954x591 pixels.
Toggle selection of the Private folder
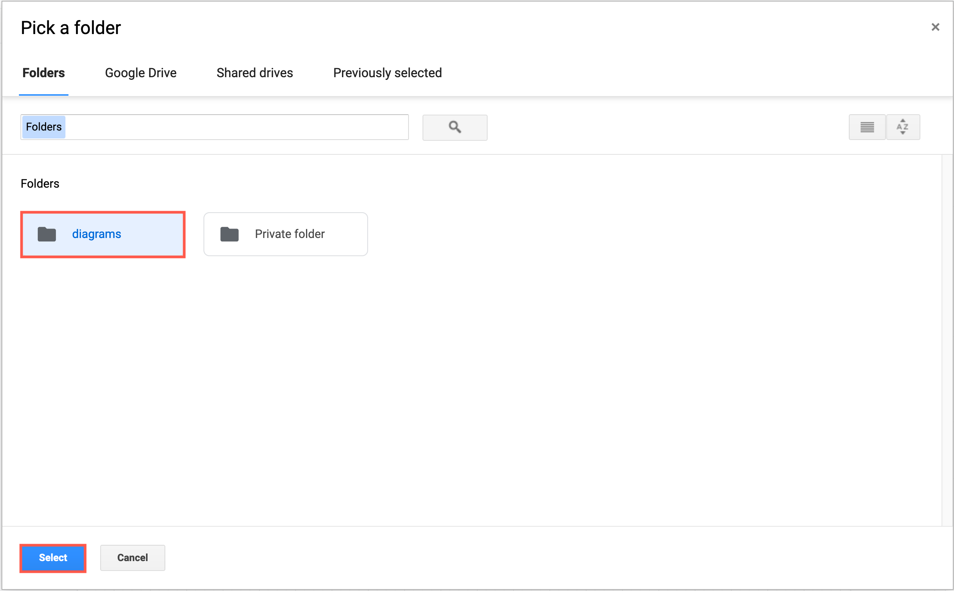285,234
